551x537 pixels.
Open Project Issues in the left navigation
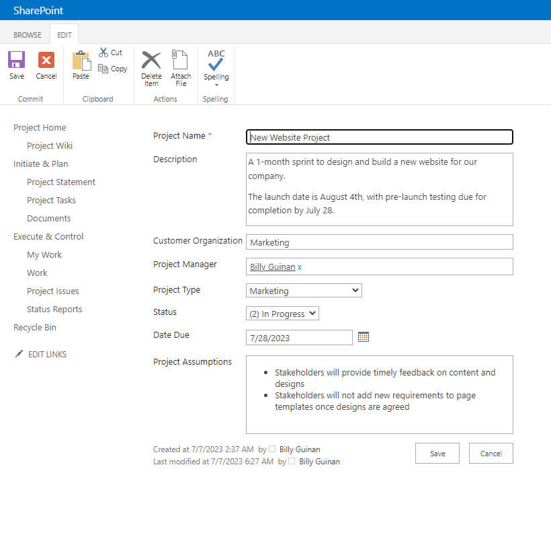click(x=53, y=291)
